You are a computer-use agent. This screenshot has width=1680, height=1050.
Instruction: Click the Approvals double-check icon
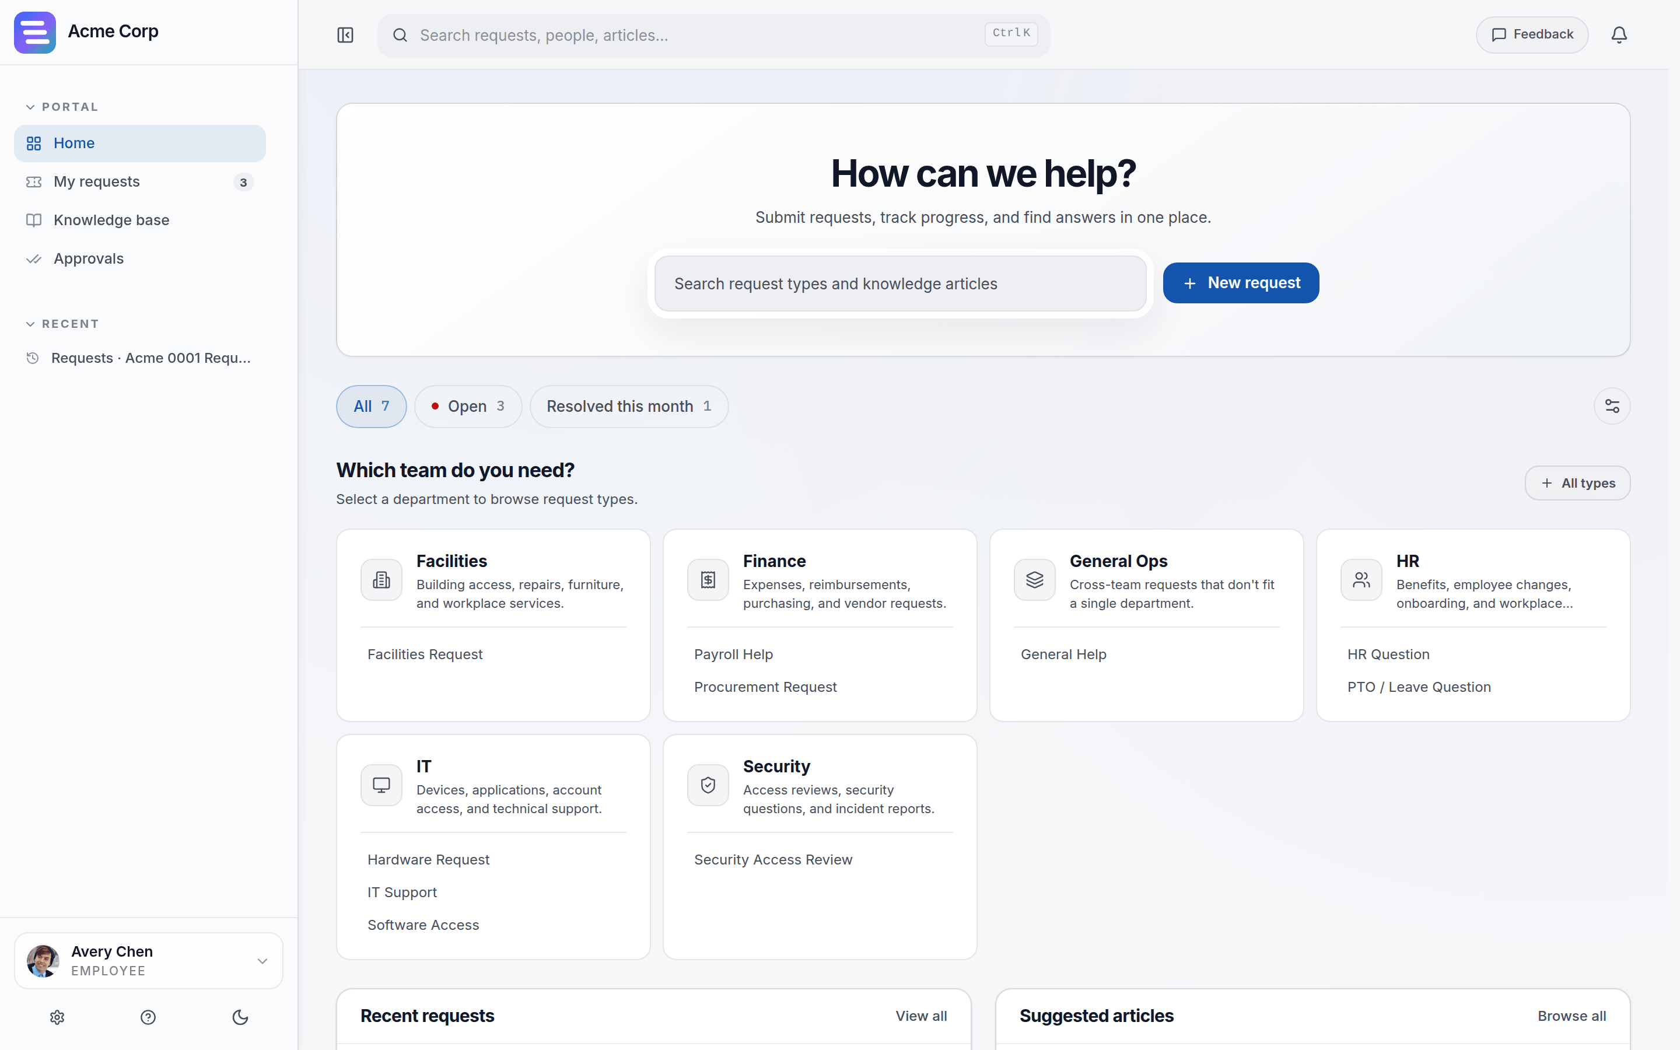(33, 259)
